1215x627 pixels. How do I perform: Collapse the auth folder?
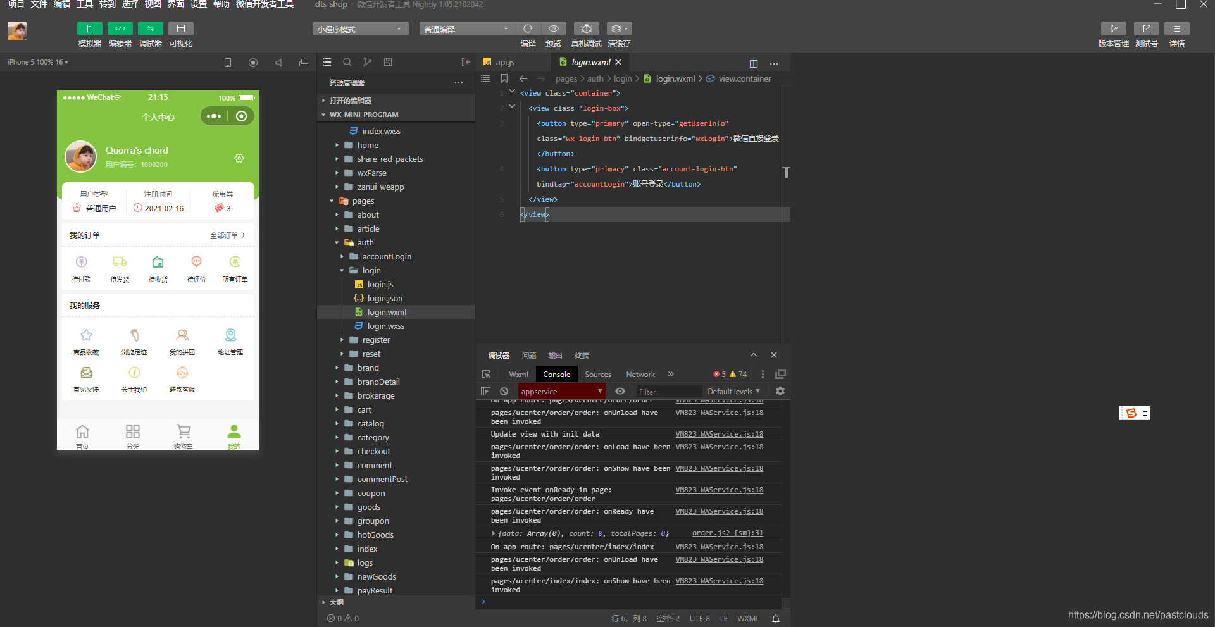pos(365,242)
